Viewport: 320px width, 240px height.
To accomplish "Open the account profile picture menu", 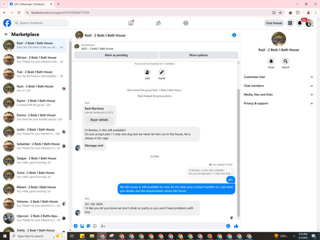I will click(309, 23).
